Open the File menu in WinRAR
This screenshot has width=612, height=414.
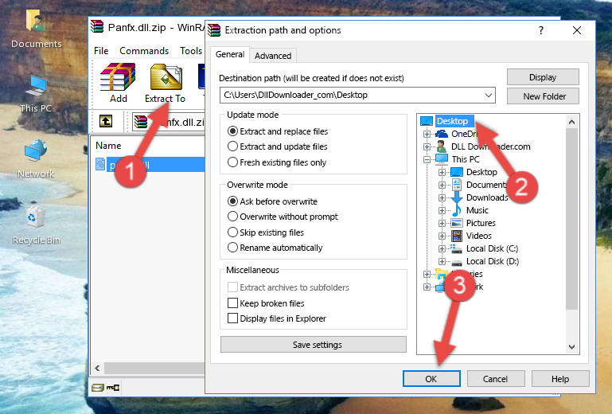coord(101,51)
